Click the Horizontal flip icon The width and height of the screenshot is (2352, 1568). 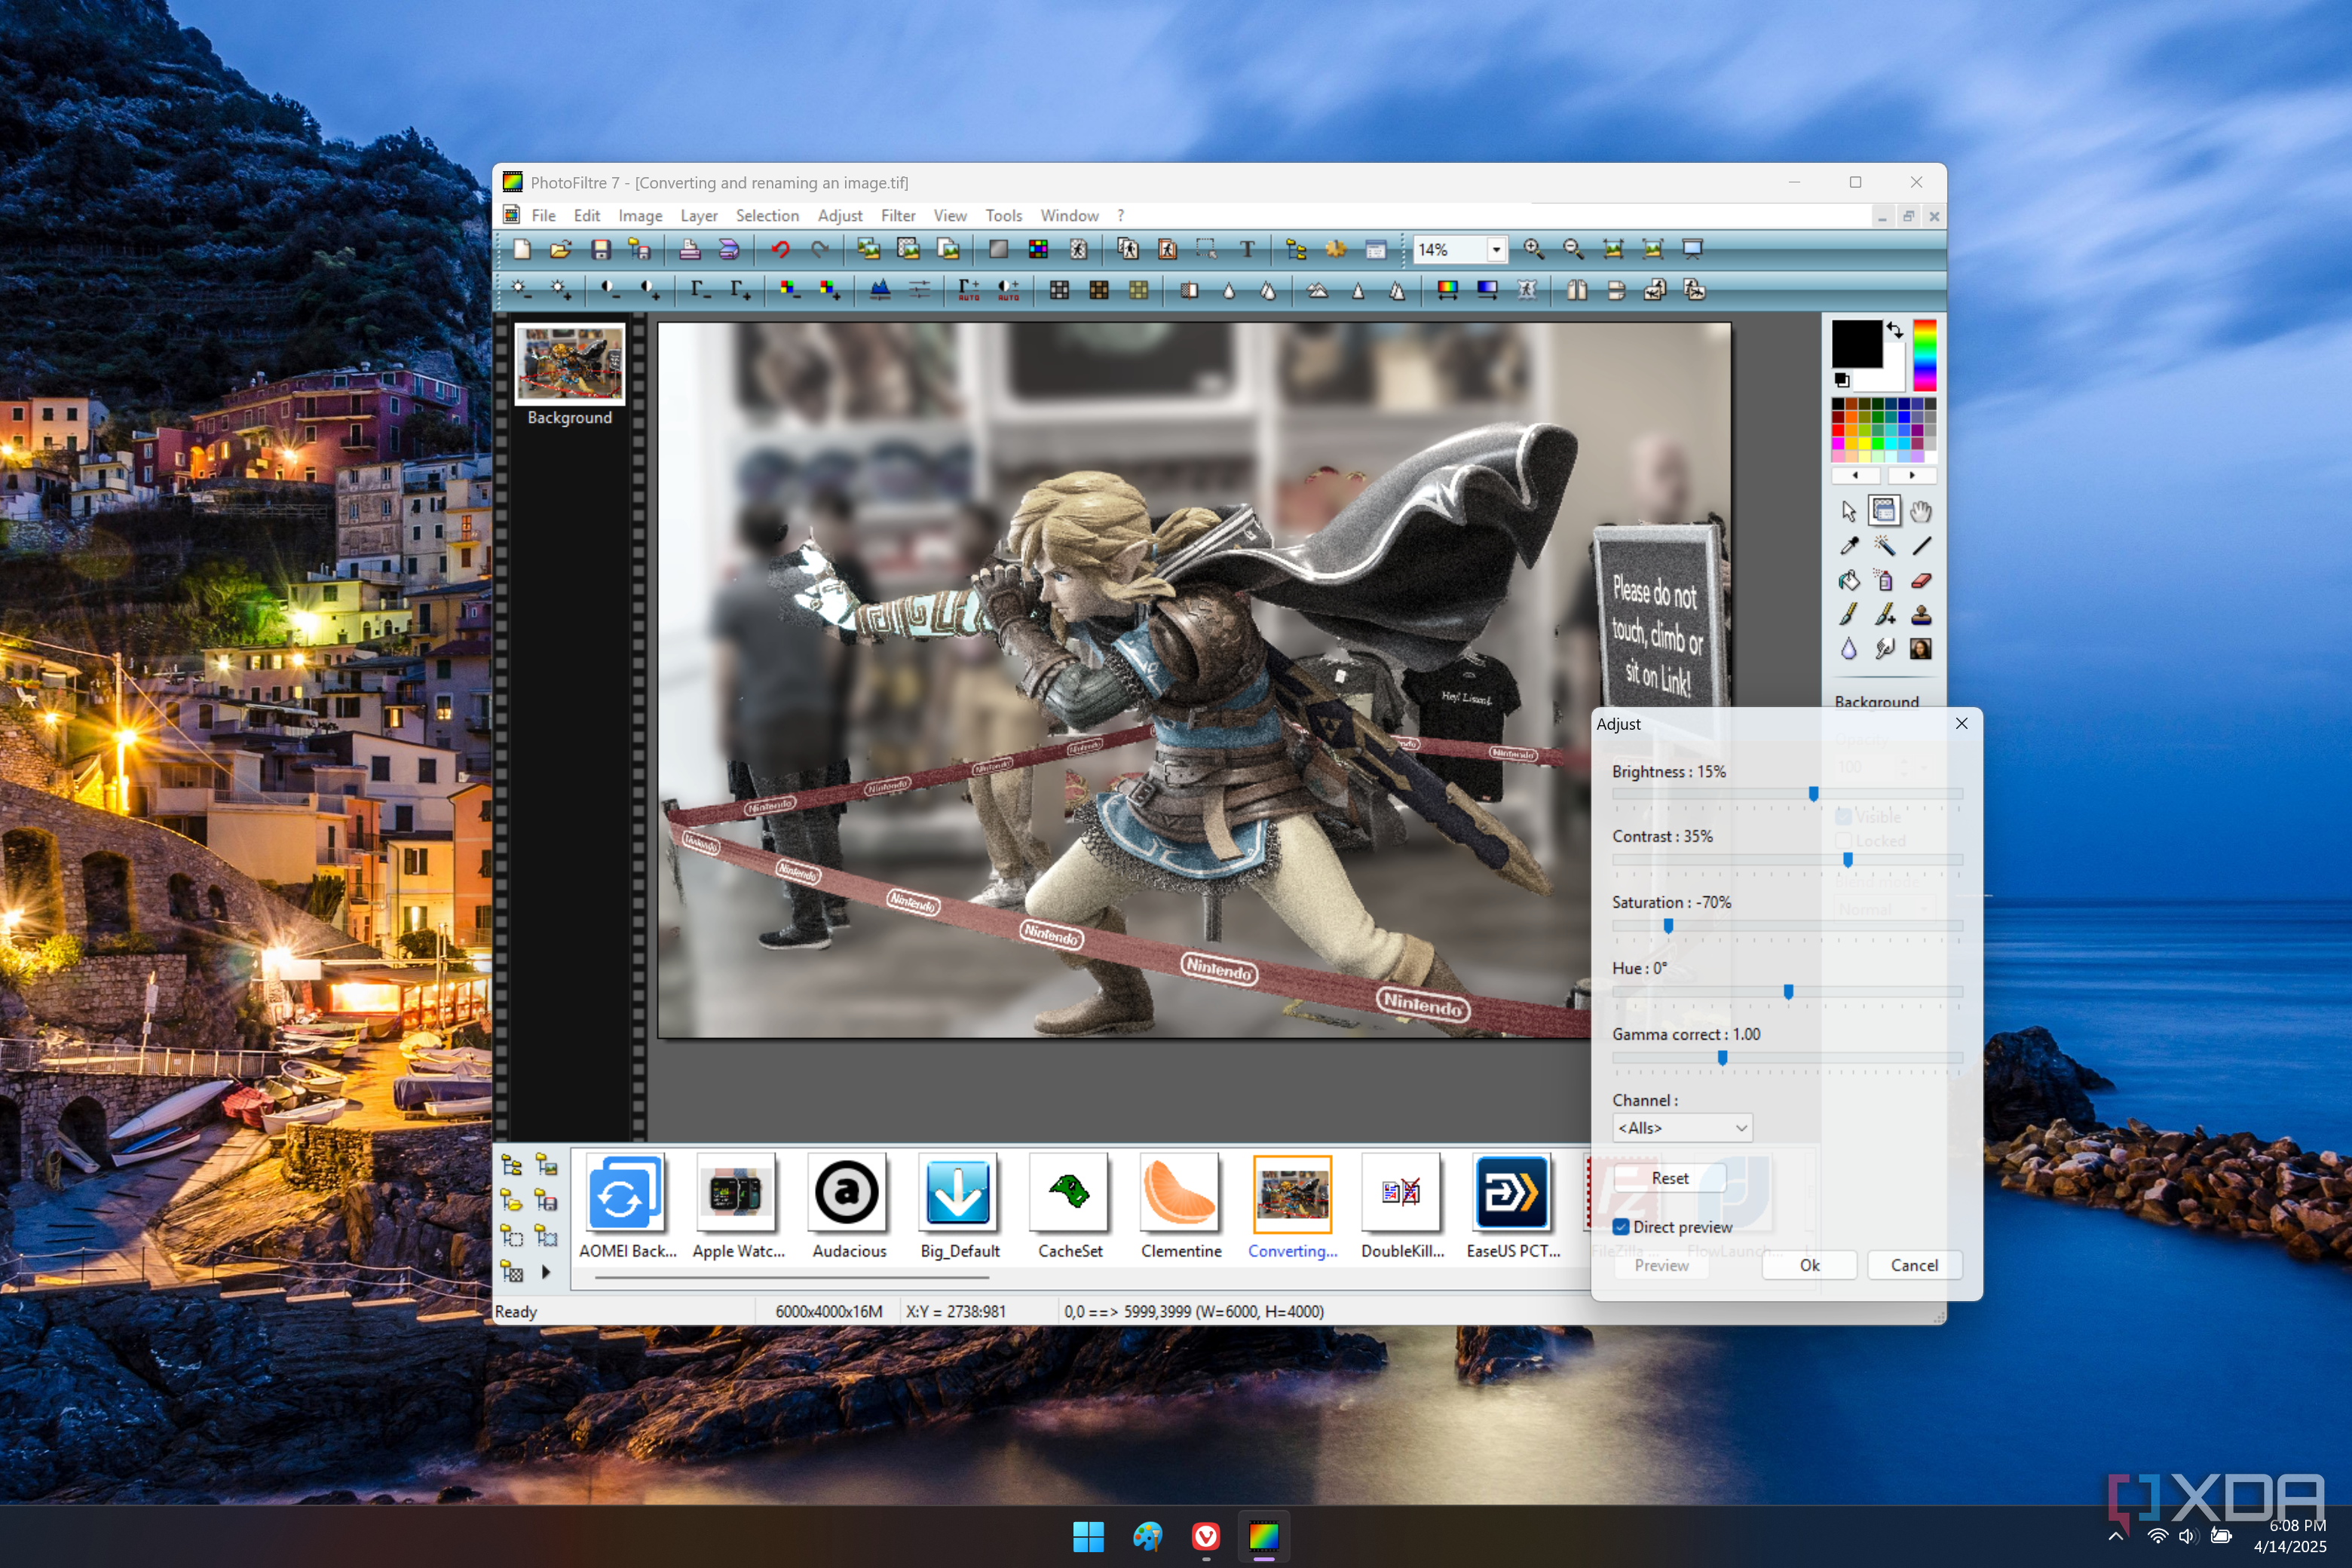pos(1577,290)
